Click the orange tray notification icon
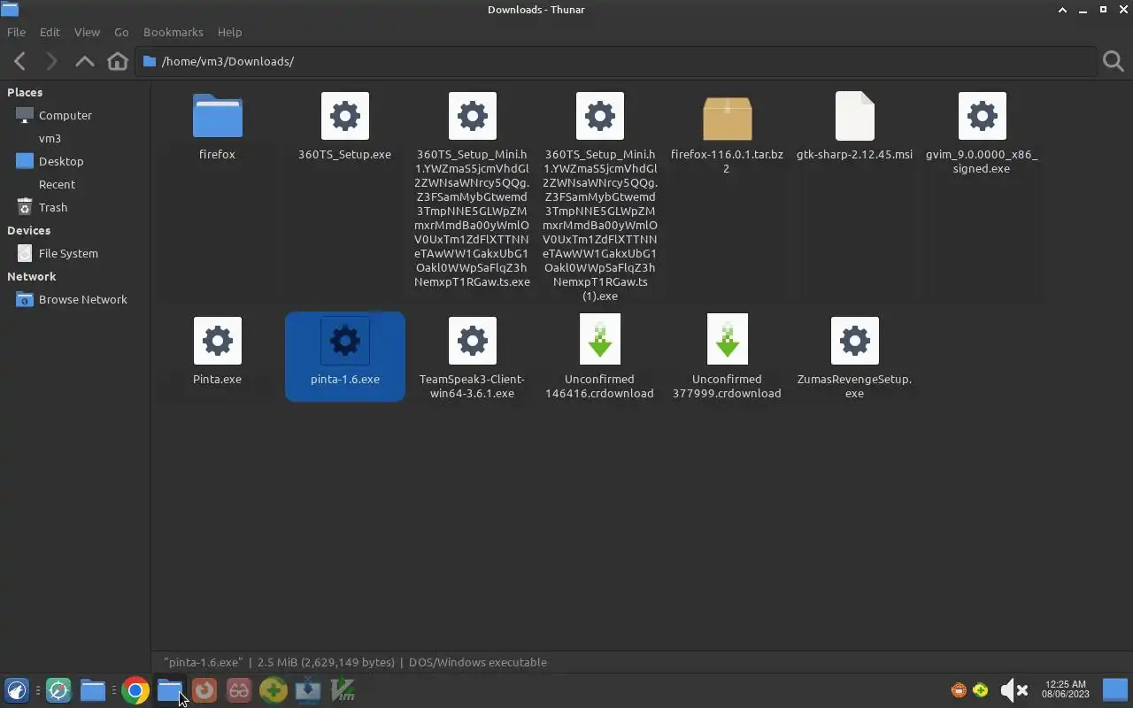 (x=959, y=690)
